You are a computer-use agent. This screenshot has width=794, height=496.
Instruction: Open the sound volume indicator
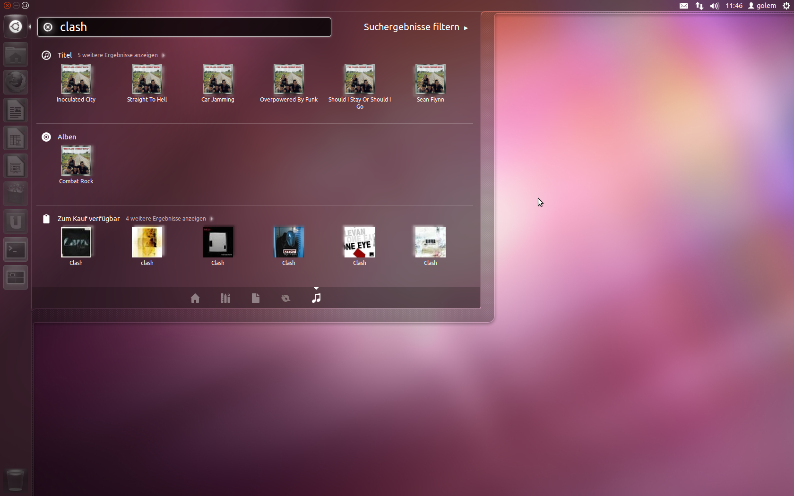(x=714, y=6)
